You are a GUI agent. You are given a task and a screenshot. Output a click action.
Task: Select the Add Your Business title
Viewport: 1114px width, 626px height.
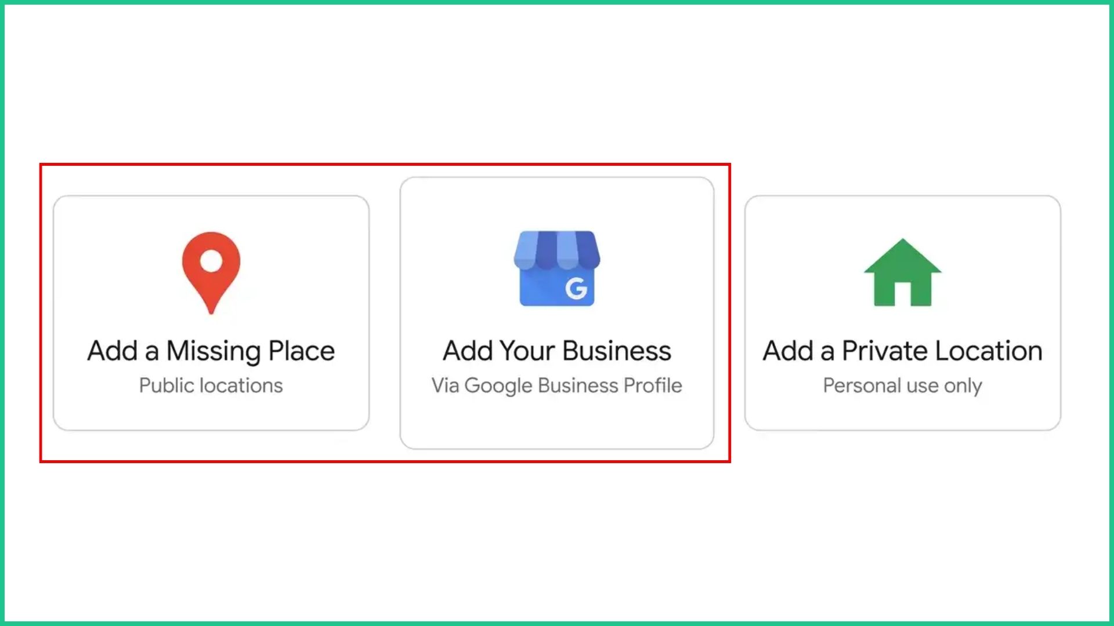click(557, 351)
